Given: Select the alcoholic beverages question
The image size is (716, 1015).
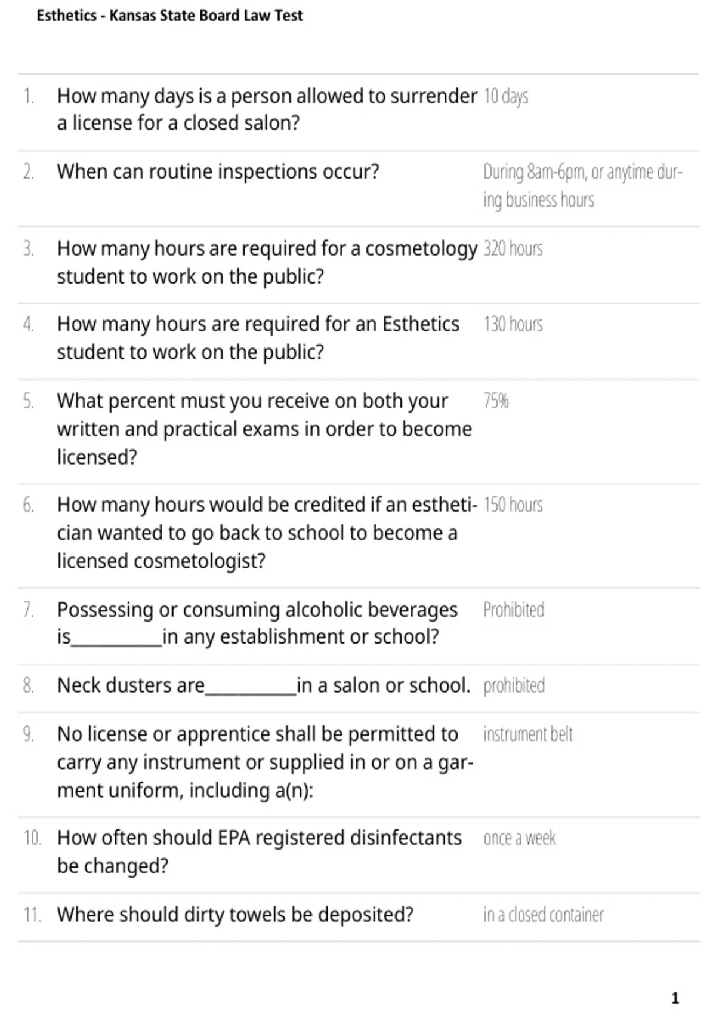Looking at the screenshot, I should tap(257, 623).
